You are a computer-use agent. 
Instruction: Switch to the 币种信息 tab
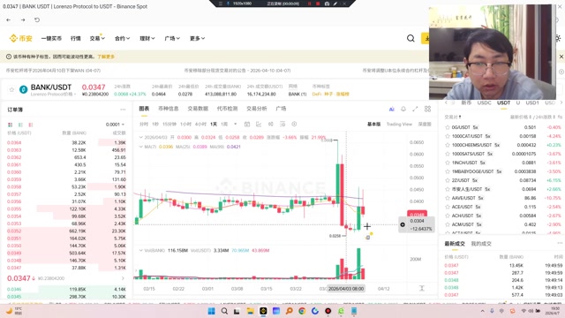click(x=169, y=109)
